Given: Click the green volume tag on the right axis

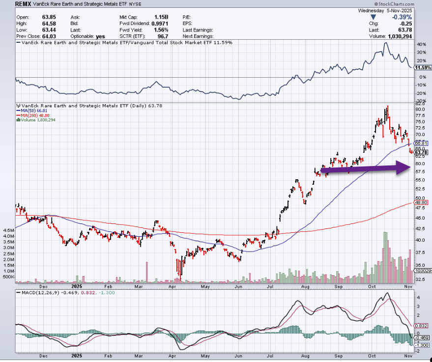Looking at the screenshot, I should pyautogui.click(x=422, y=271).
